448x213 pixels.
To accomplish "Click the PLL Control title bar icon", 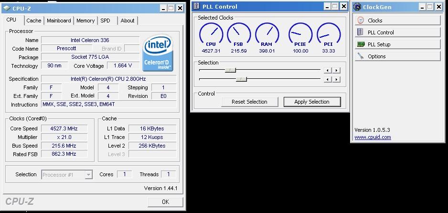I will pos(196,6).
